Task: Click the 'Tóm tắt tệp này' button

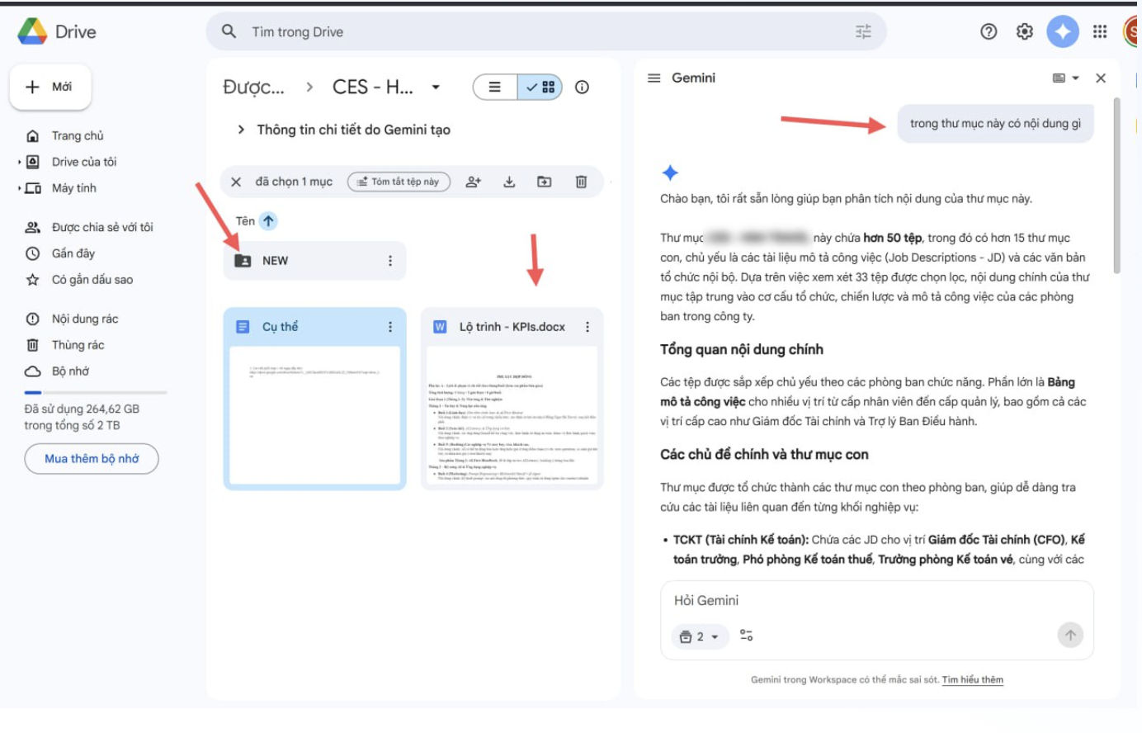Action: click(399, 182)
